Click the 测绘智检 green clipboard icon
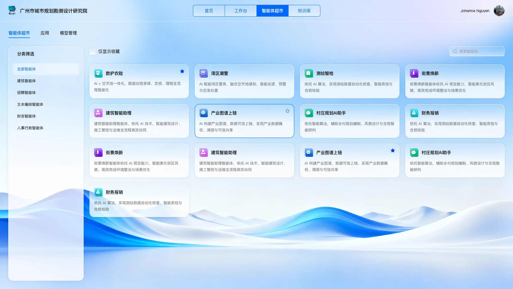Image resolution: width=513 pixels, height=289 pixels. (309, 73)
